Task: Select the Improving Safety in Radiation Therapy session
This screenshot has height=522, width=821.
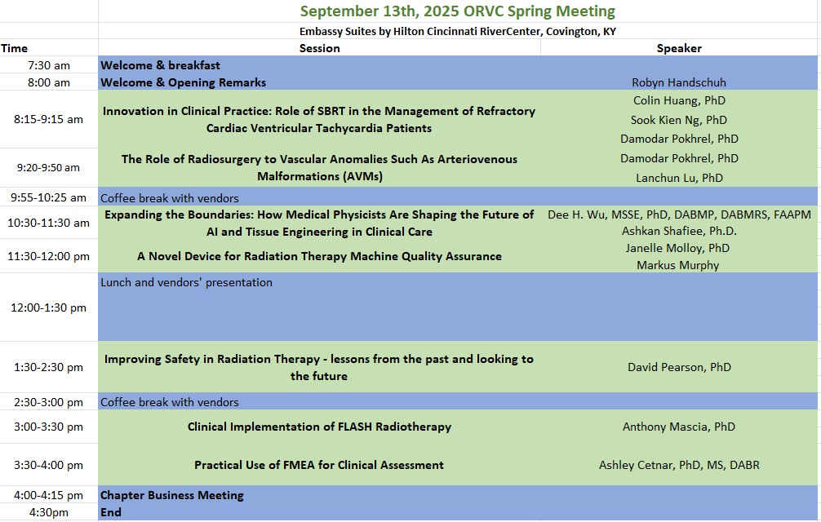Action: pos(319,367)
